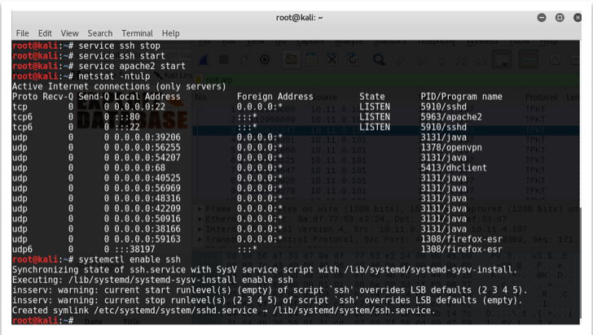Screen dimensions: 593x335
Task: Minimize the root@kali terminal window
Action: (542, 17)
